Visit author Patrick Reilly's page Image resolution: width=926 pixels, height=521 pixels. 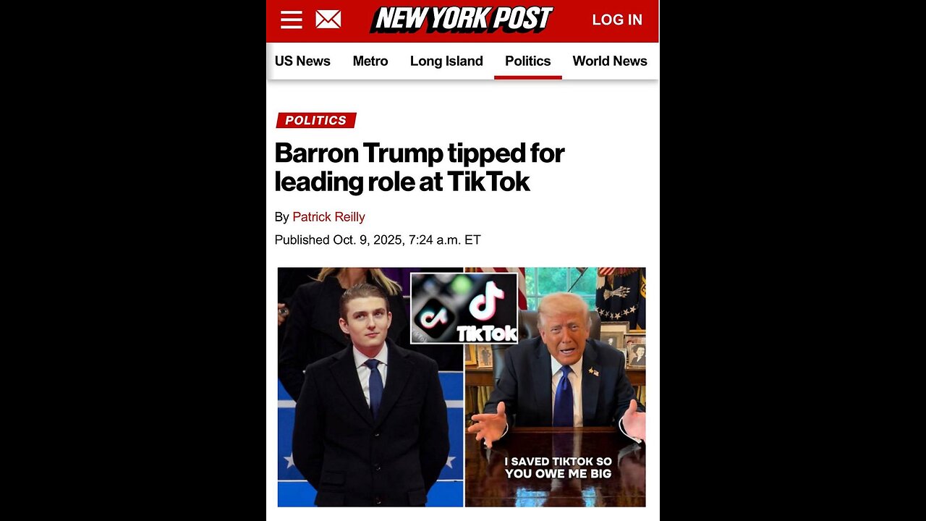pyautogui.click(x=328, y=217)
